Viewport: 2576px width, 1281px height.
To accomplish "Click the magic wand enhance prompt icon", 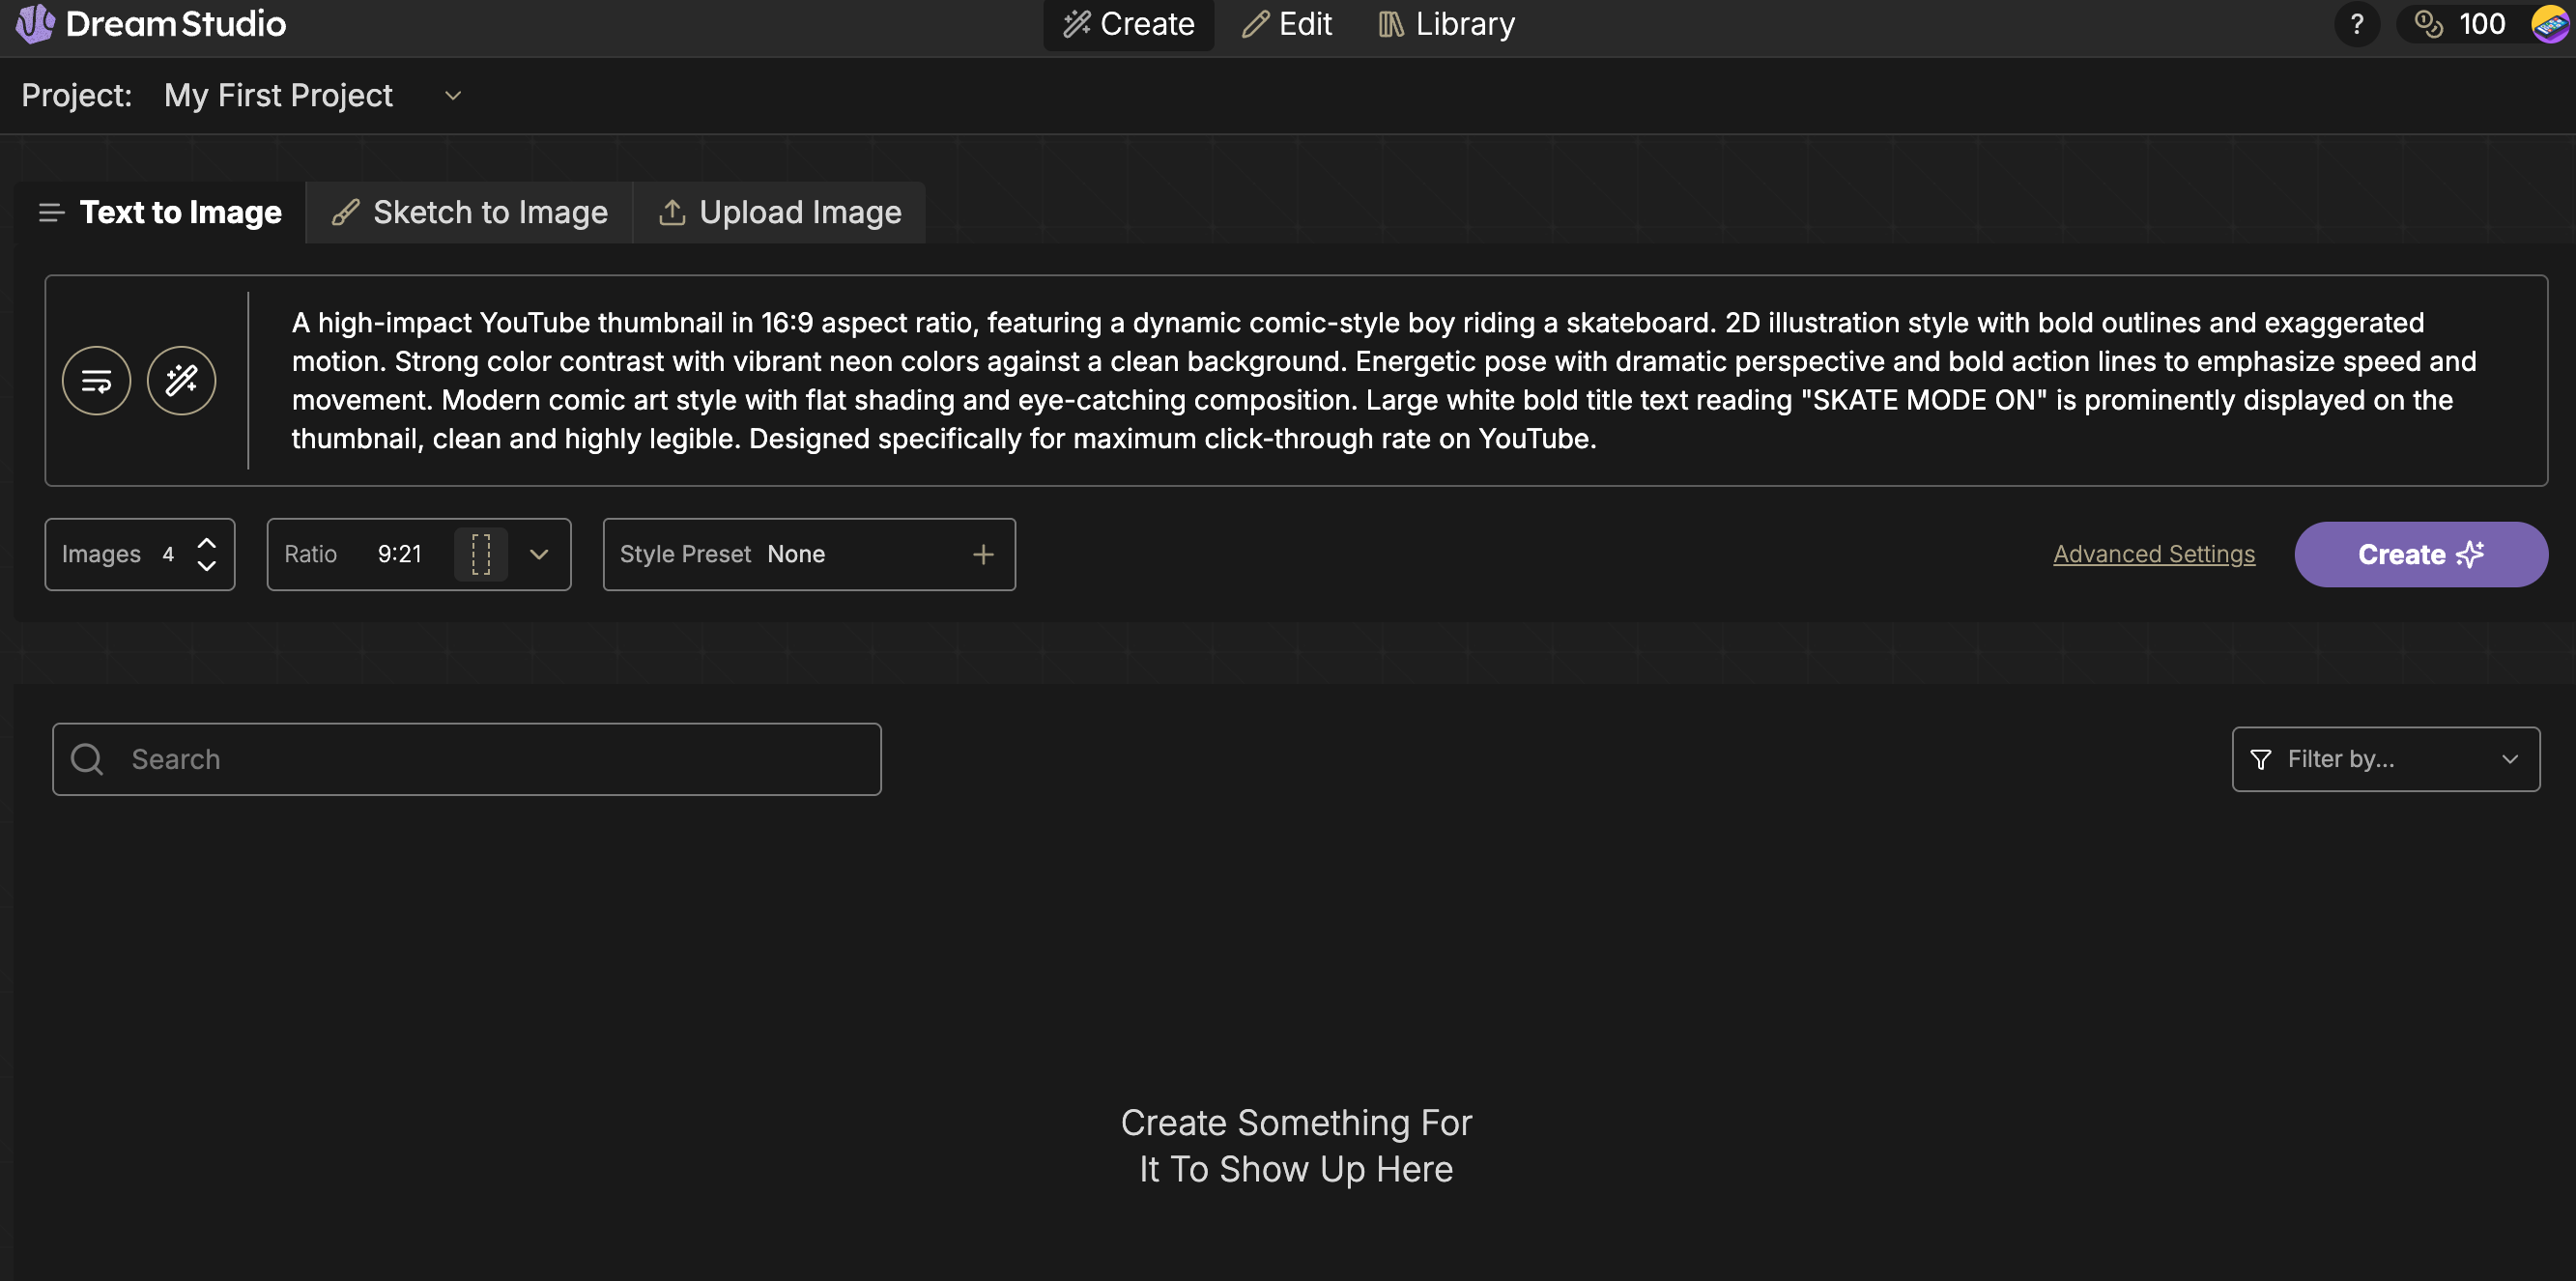I will point(181,380).
